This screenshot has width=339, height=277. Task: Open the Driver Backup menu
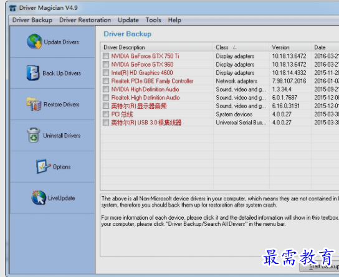click(32, 20)
